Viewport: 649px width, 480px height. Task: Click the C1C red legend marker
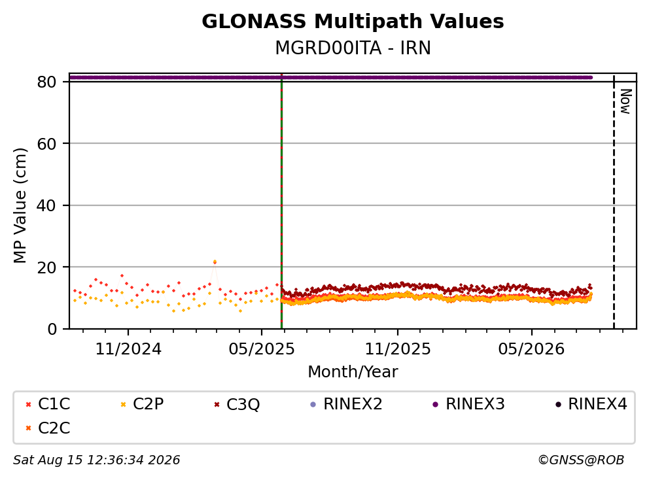[29, 404]
